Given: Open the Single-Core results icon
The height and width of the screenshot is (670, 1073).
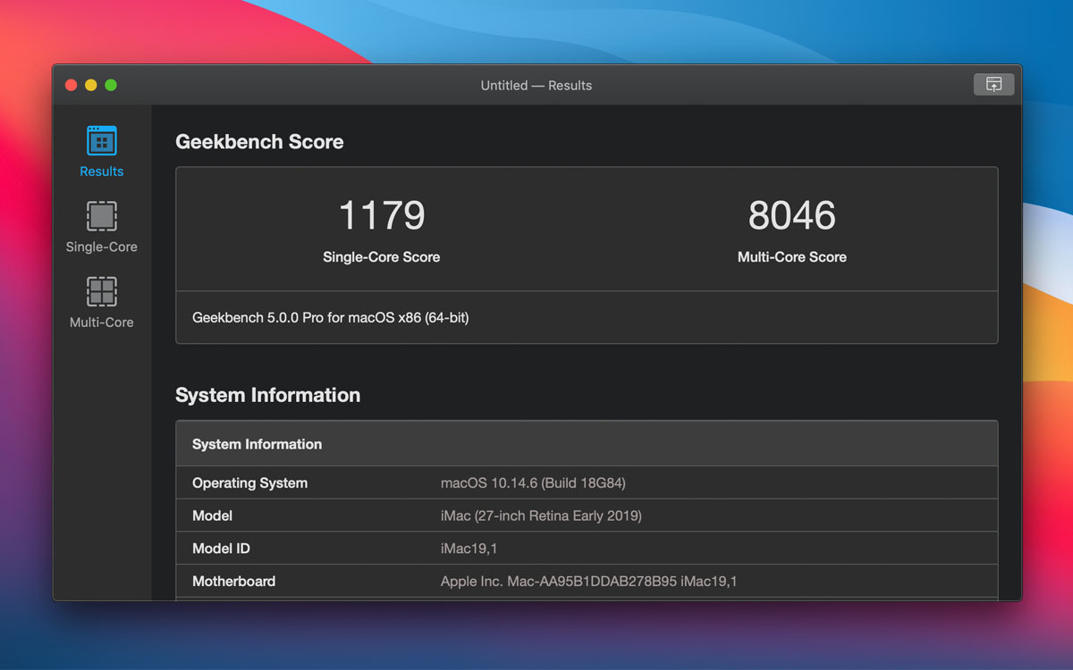Looking at the screenshot, I should coord(102,216).
